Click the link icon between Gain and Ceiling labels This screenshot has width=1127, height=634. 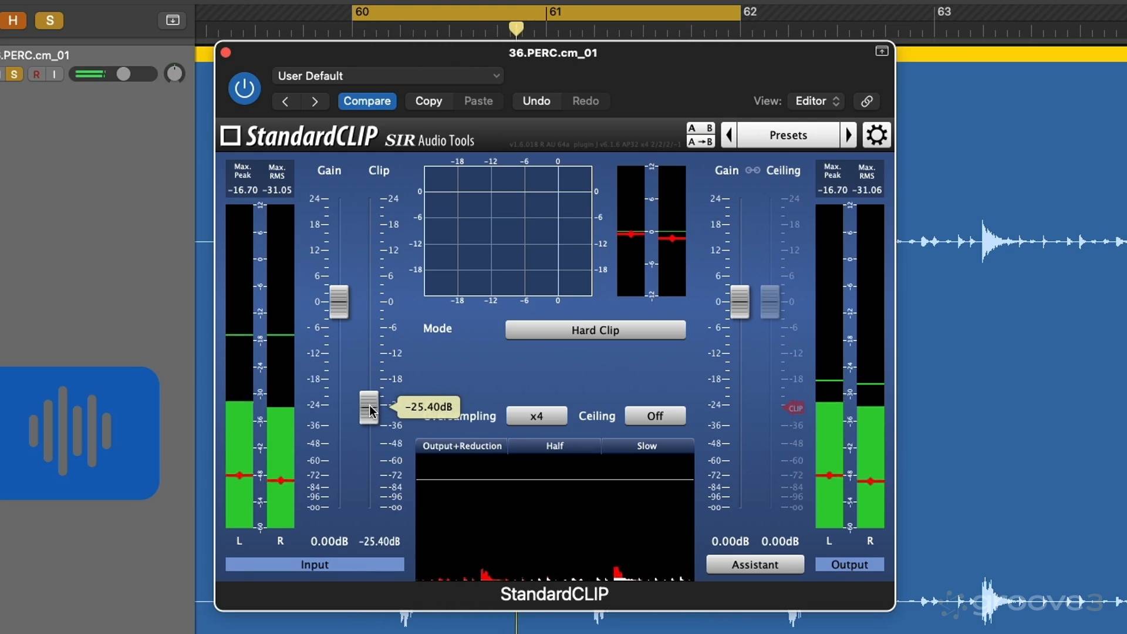click(x=753, y=170)
